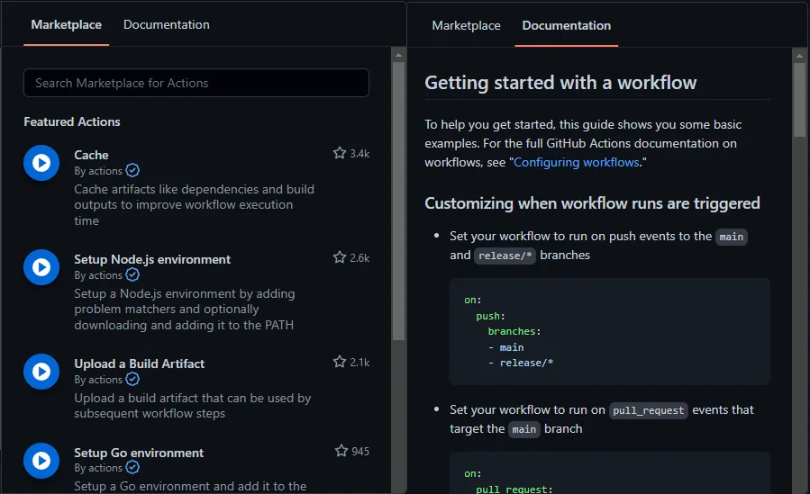Click the '- release/*' line in code block

[x=521, y=363]
